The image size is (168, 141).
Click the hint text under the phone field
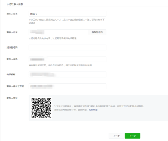[53, 38]
